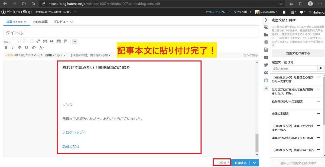This screenshot has width=325, height=167.
Task: Click the blockquote icon in editor toolbar
Action: pos(52,41)
